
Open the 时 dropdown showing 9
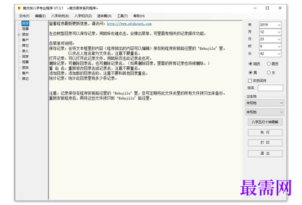[x=270, y=46]
